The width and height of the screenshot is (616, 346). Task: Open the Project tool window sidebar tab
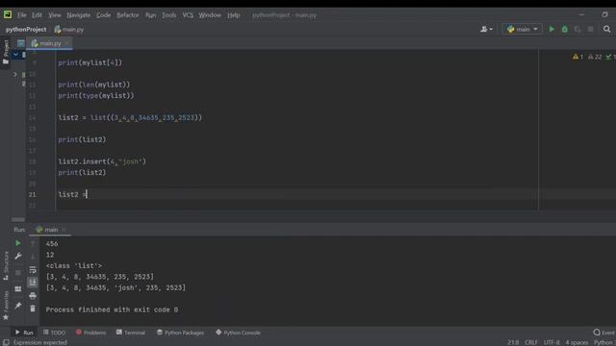click(x=6, y=52)
